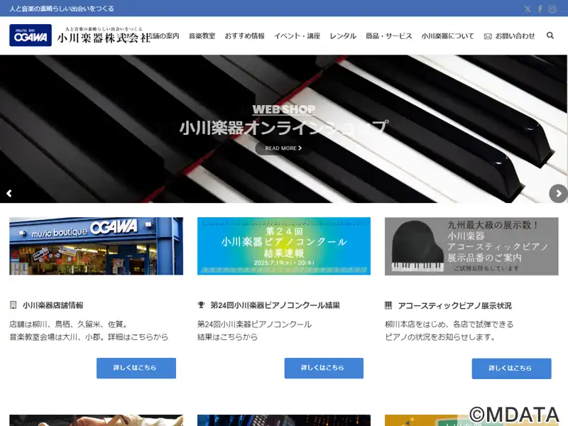Open the レンタル menu

point(343,36)
